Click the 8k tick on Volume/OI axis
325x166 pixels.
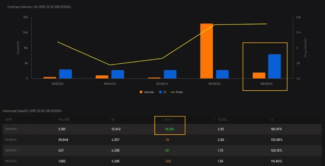pos(26,63)
